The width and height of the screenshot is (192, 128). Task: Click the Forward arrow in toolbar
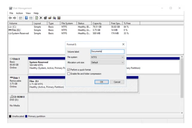(x=15, y=18)
